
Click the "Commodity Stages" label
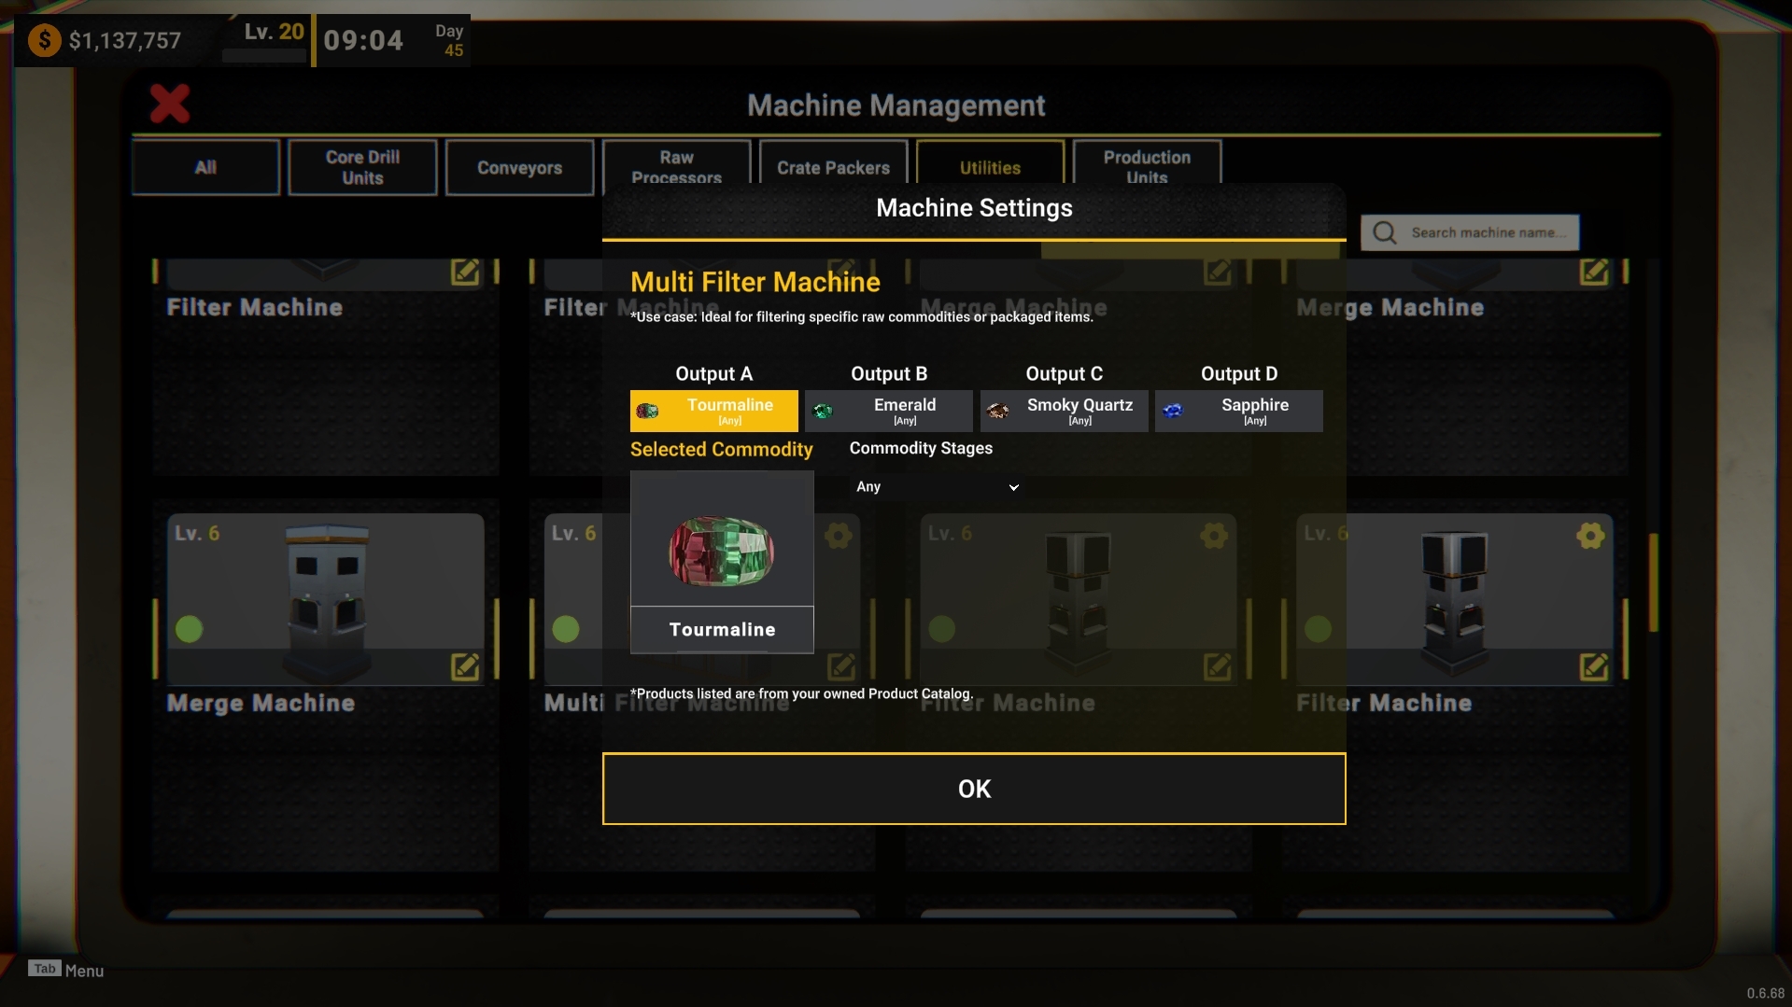[x=921, y=449]
